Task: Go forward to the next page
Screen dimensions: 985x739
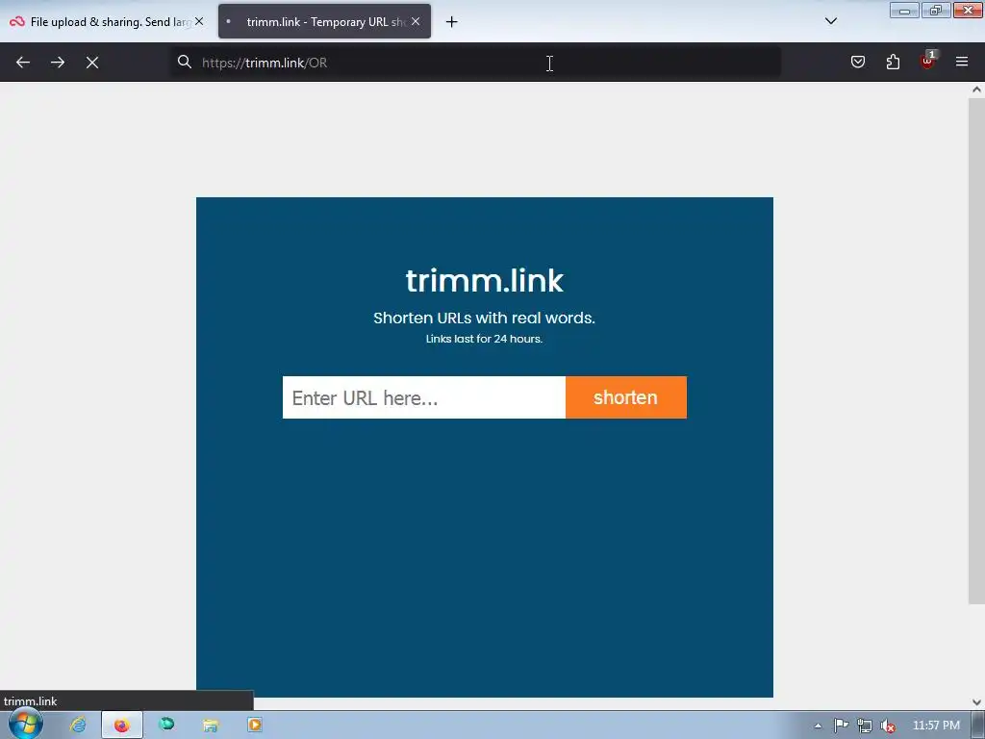Action: click(58, 63)
